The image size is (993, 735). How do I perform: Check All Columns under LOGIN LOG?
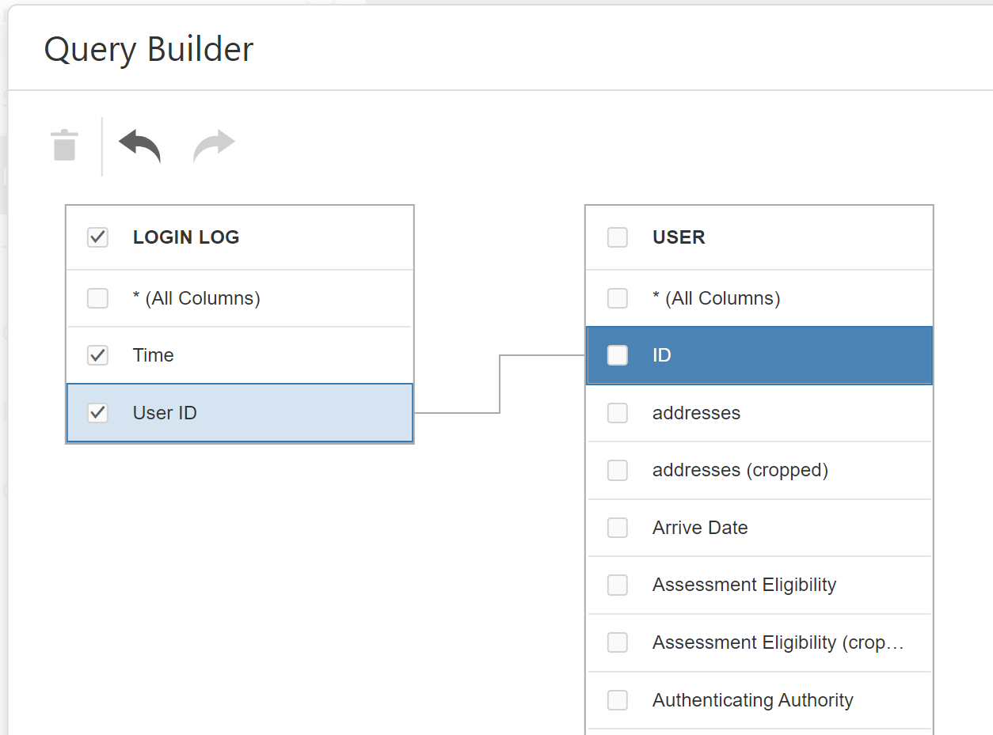97,298
